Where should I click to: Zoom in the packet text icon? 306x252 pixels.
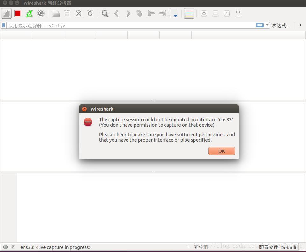pos(204,13)
